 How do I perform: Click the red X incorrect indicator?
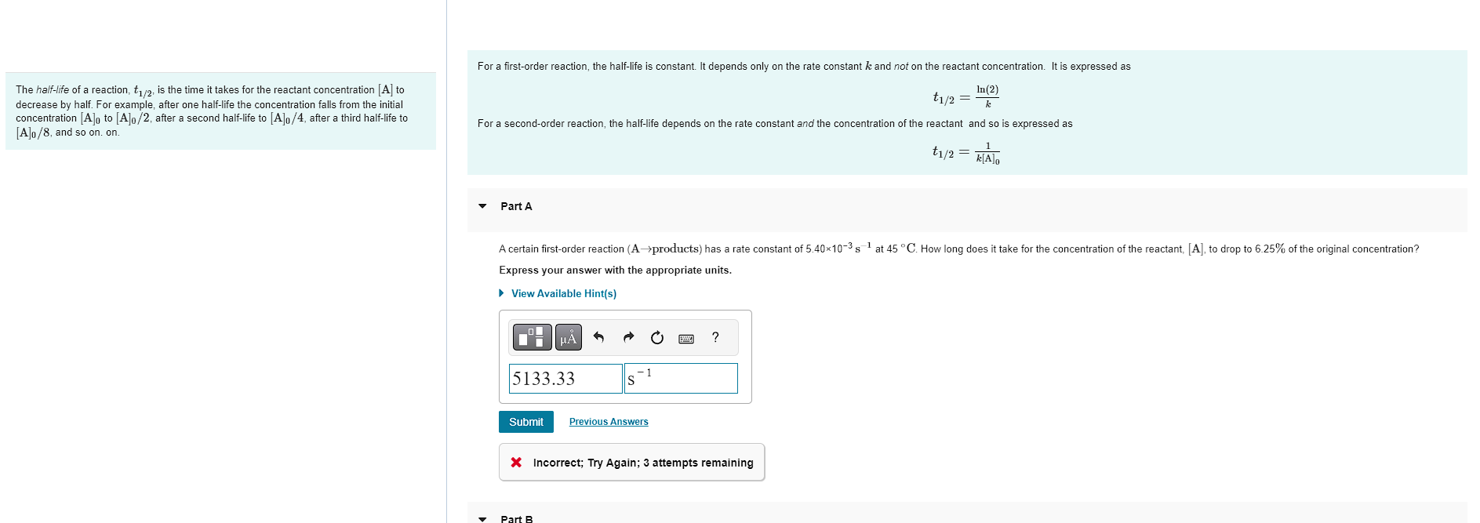(x=515, y=462)
